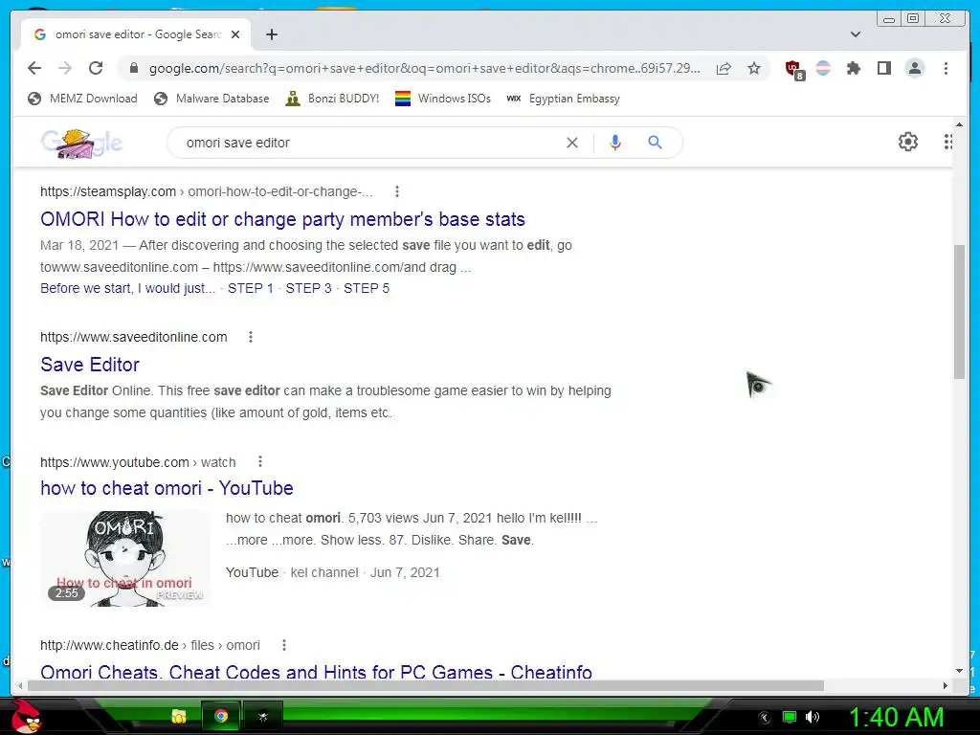Open more options for youtube.com result
980x735 pixels.
[260, 462]
